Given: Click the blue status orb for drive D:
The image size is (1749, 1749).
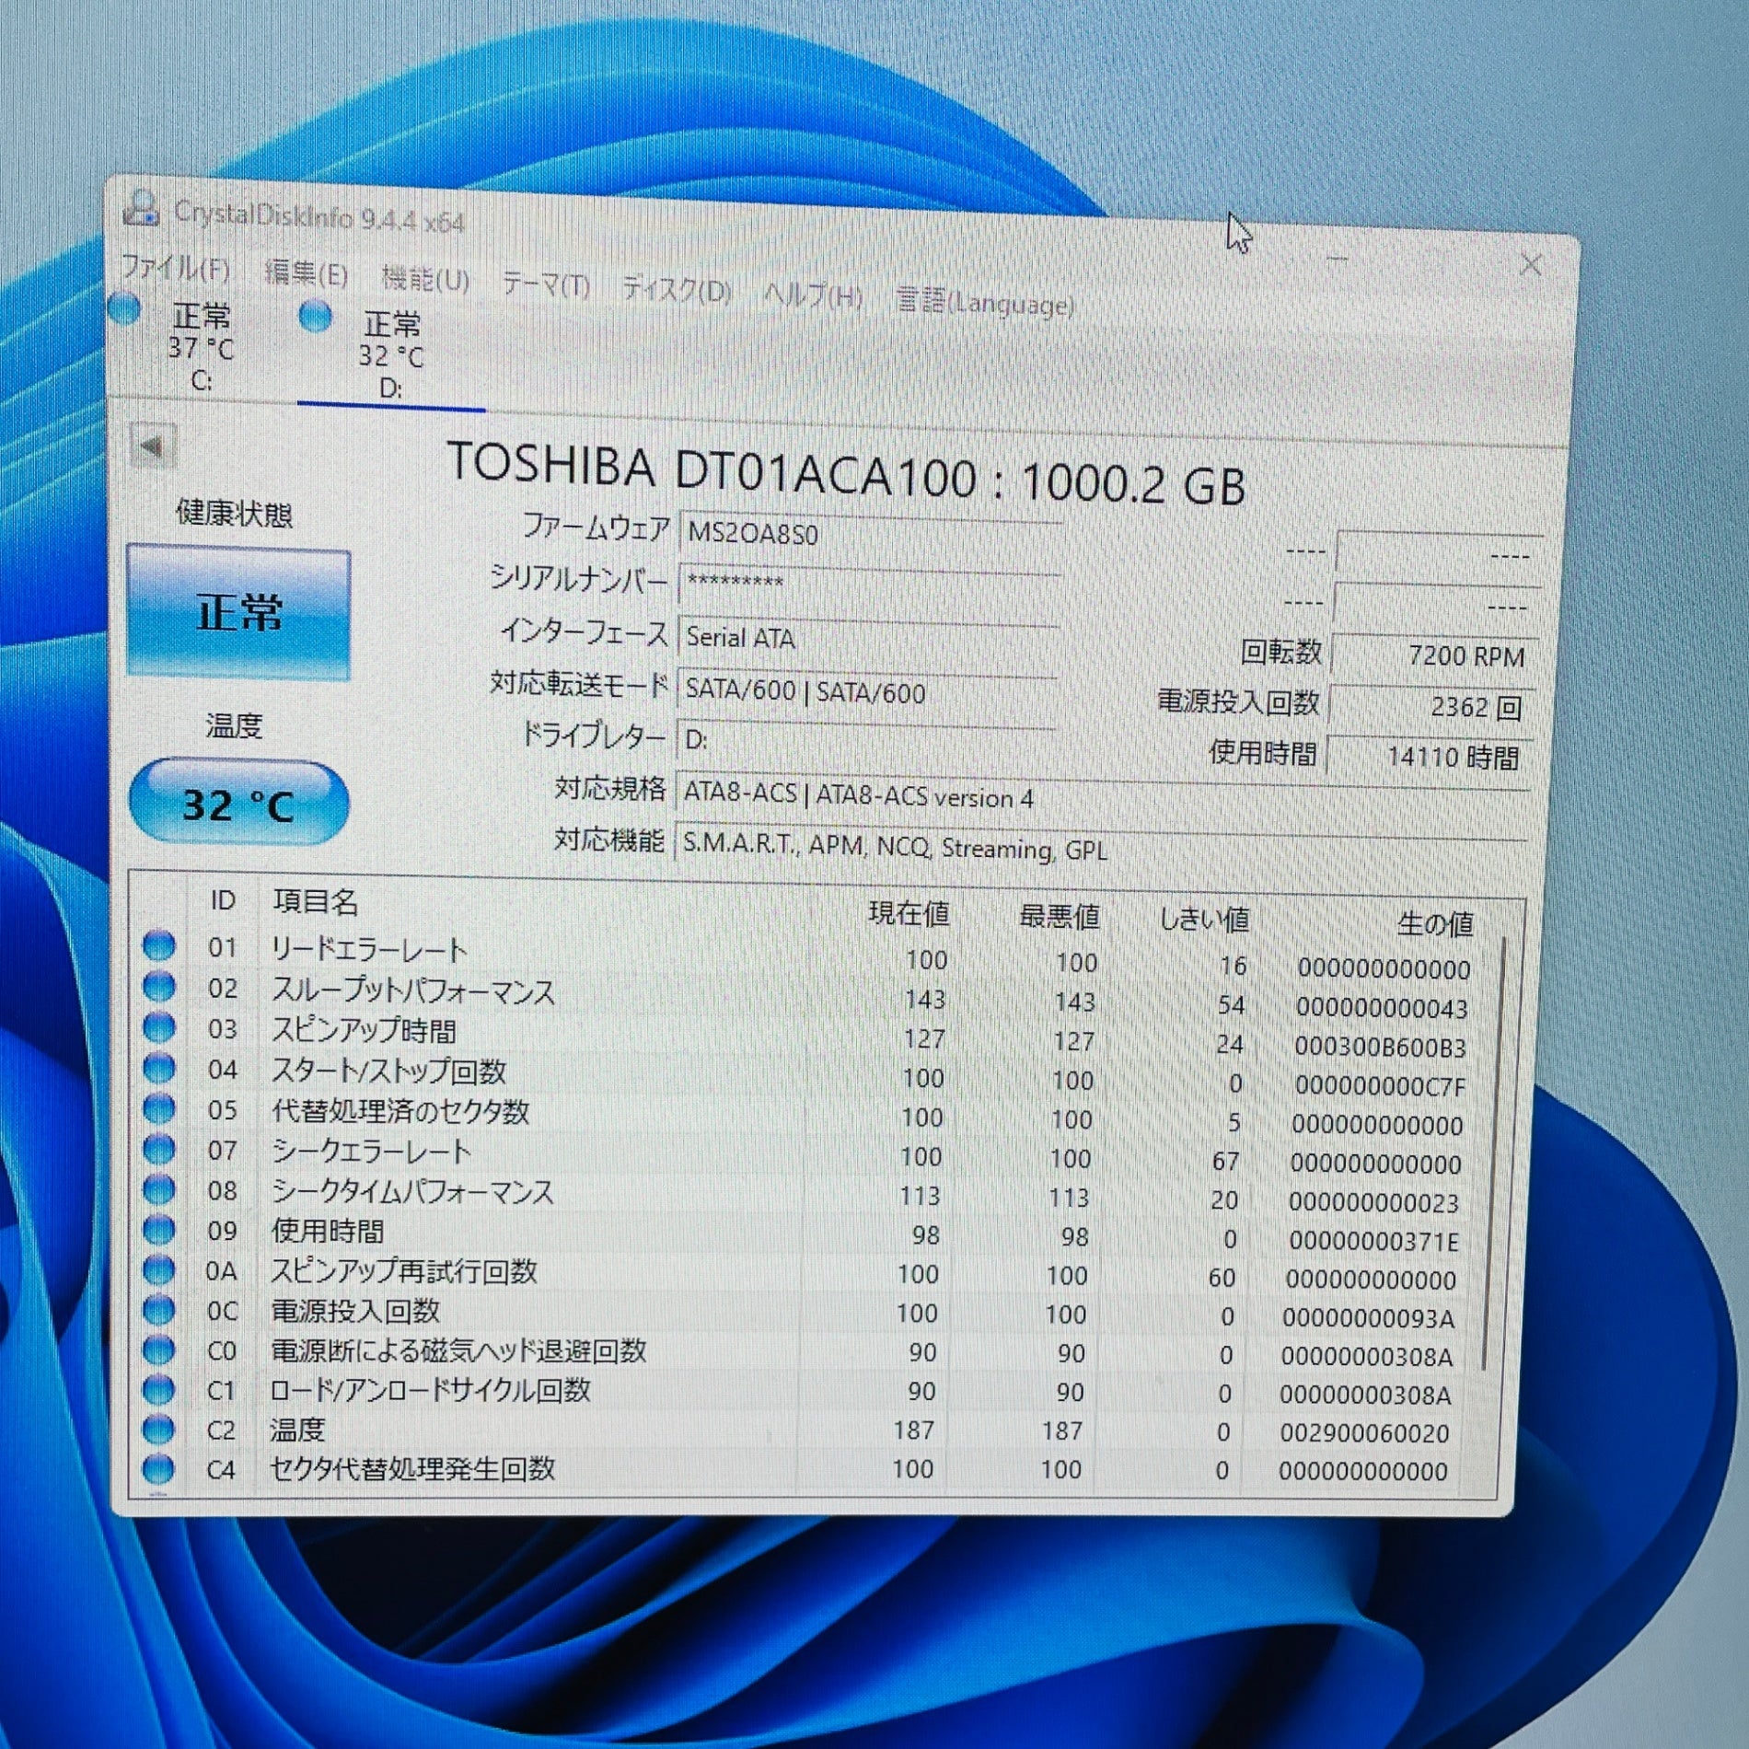Looking at the screenshot, I should coord(316,316).
